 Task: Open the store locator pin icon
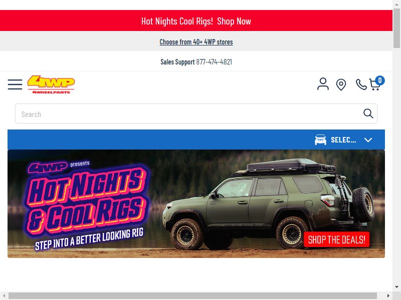pos(341,84)
